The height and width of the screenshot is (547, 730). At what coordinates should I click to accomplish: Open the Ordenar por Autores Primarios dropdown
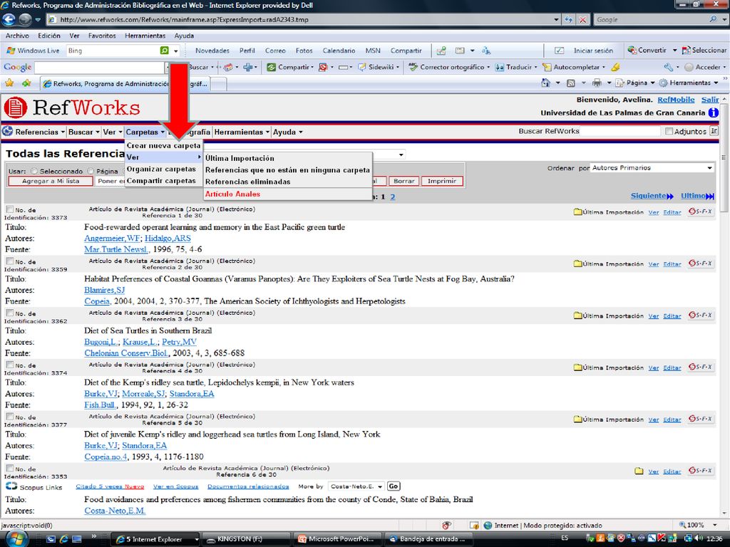[652, 167]
